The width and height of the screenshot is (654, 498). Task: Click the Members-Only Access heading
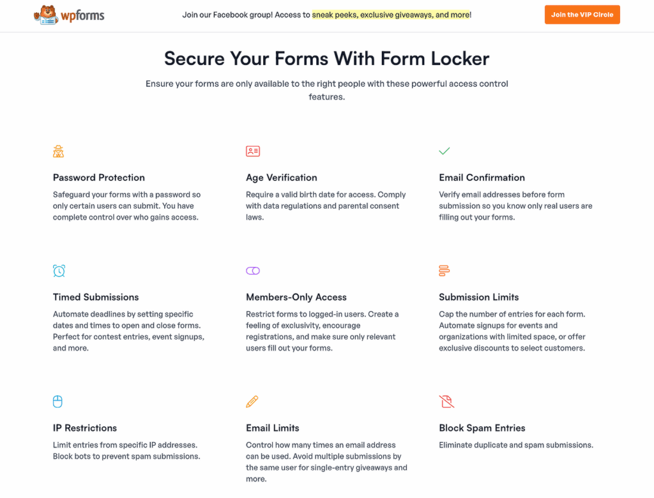point(296,297)
